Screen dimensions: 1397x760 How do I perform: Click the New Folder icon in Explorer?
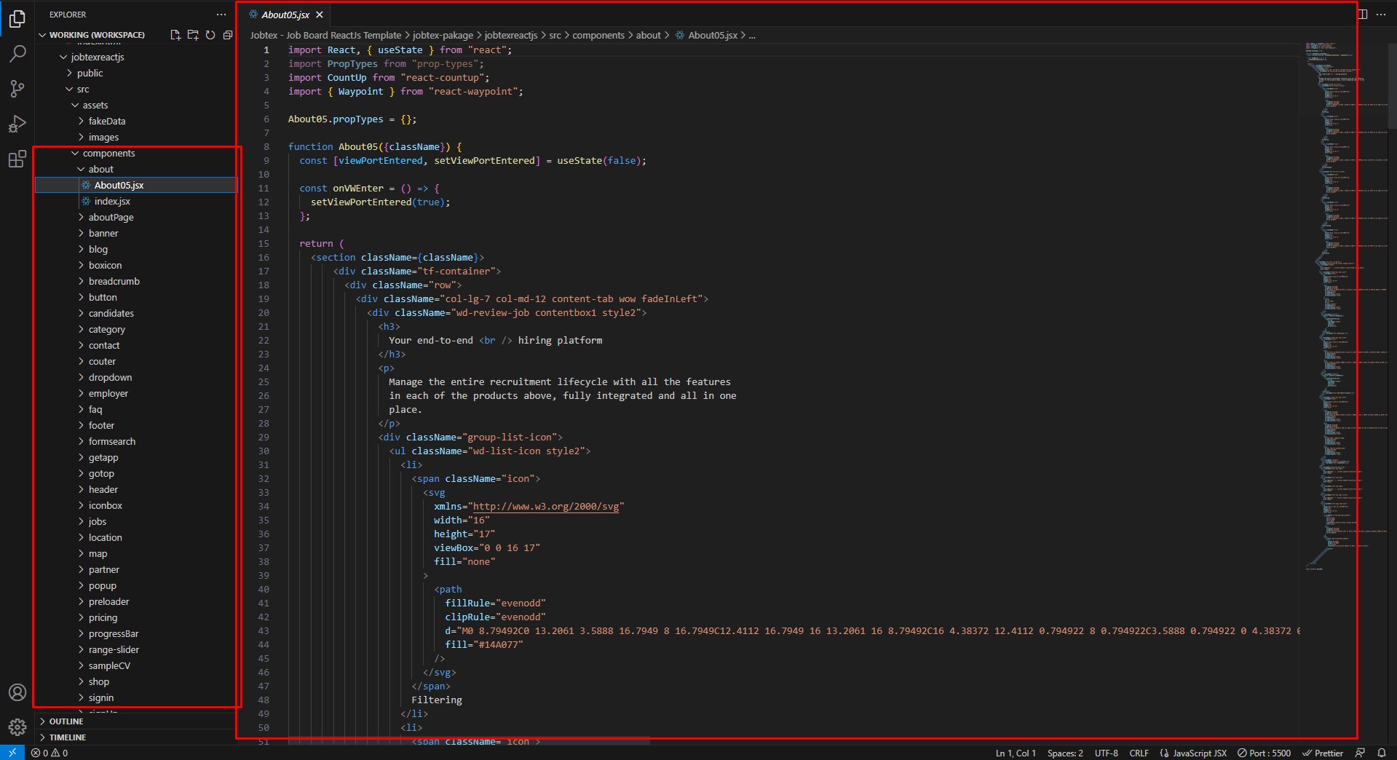(x=193, y=35)
